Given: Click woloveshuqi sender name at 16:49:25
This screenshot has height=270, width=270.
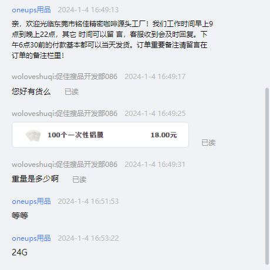Looking at the screenshot, I should tap(65, 114).
